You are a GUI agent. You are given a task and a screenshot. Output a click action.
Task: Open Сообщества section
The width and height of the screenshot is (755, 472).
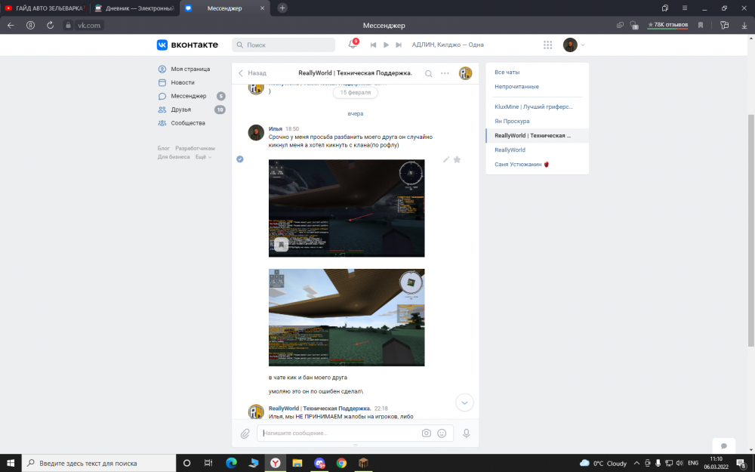click(x=188, y=123)
